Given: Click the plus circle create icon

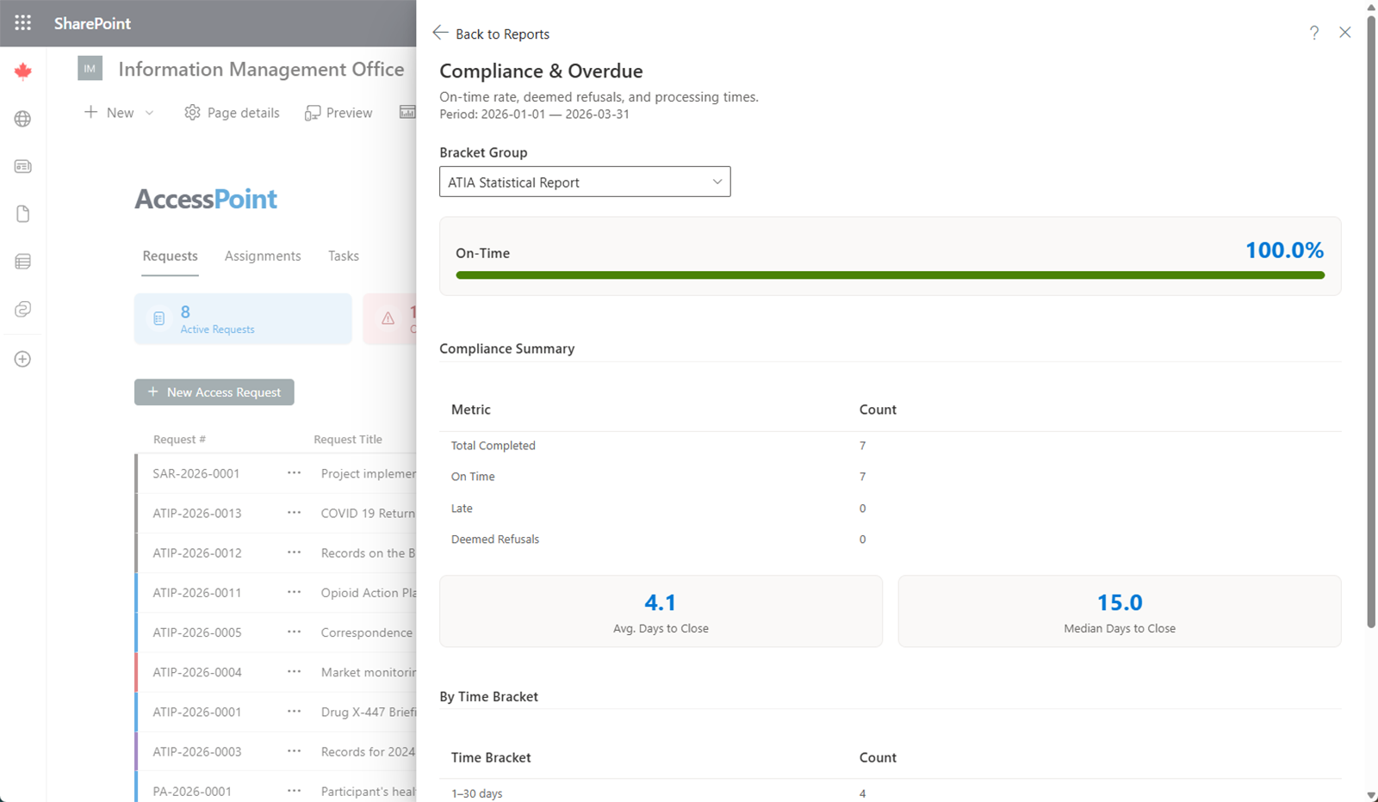Looking at the screenshot, I should point(23,359).
